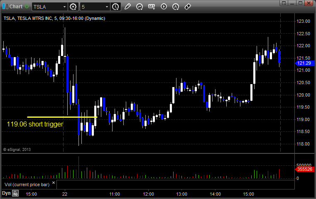
Task: Maximize the chart window
Action: point(300,3)
